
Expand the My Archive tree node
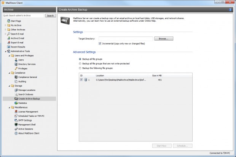click(5, 25)
